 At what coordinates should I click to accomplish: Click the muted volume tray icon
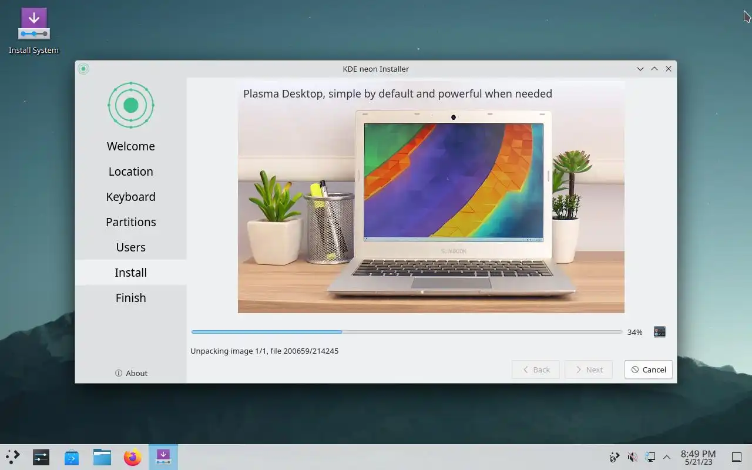point(633,457)
